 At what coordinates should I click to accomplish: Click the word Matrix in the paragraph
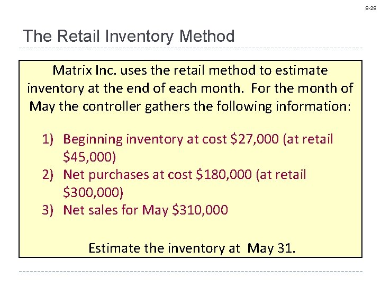coord(72,70)
